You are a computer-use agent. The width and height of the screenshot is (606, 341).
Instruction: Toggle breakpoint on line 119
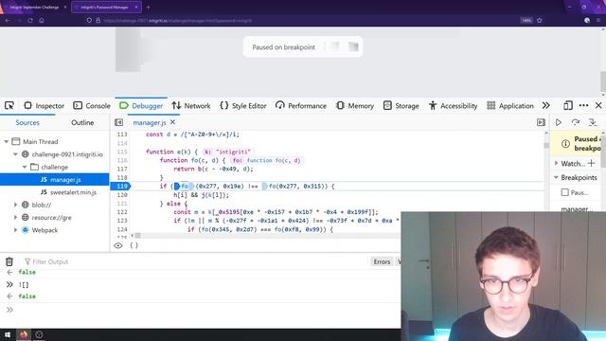[x=121, y=187]
